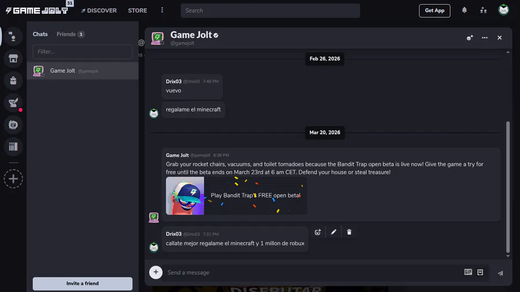Screen dimensions: 520x292
Task: Open the Game Jolt logo home link
Action: click(37, 10)
